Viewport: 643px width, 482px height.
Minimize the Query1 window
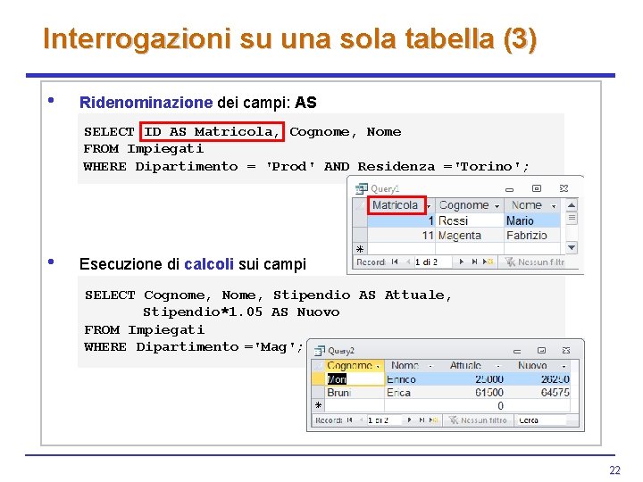point(509,189)
